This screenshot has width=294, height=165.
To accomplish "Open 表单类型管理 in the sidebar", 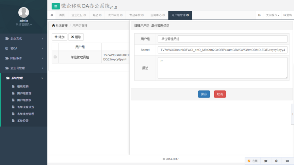I will tap(25, 114).
